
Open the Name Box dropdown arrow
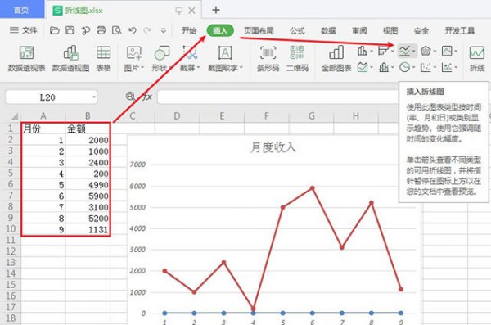point(93,97)
